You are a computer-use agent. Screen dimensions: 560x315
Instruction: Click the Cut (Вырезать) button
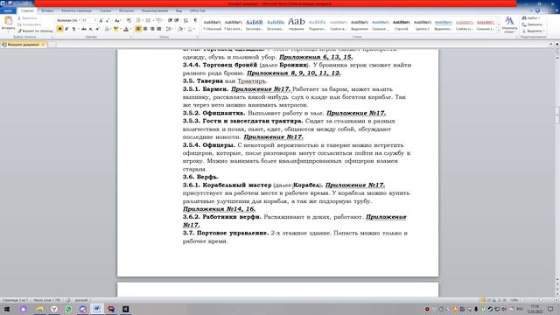(27, 18)
